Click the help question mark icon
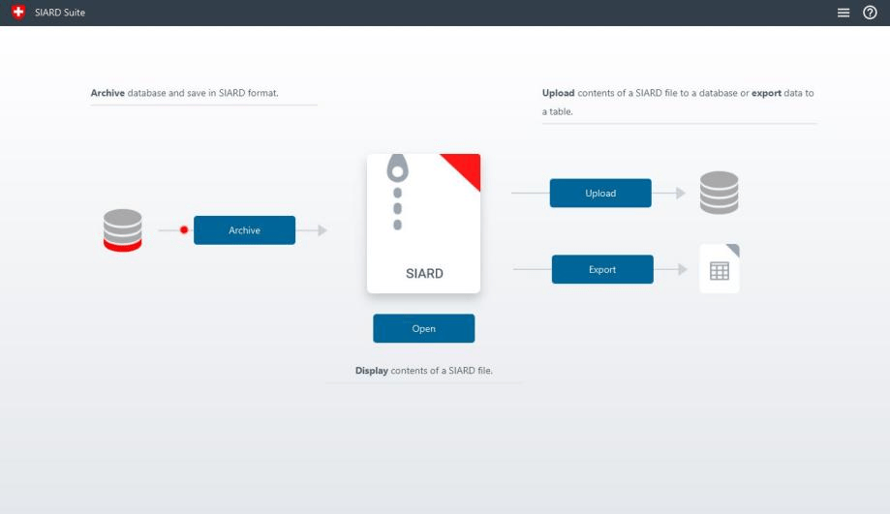This screenshot has width=890, height=514. [x=870, y=13]
